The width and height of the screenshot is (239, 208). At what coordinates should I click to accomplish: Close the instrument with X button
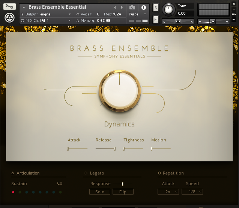[x=234, y=4]
